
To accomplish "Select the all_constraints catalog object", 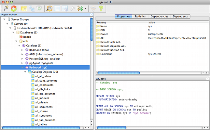I will click(x=44, y=85).
